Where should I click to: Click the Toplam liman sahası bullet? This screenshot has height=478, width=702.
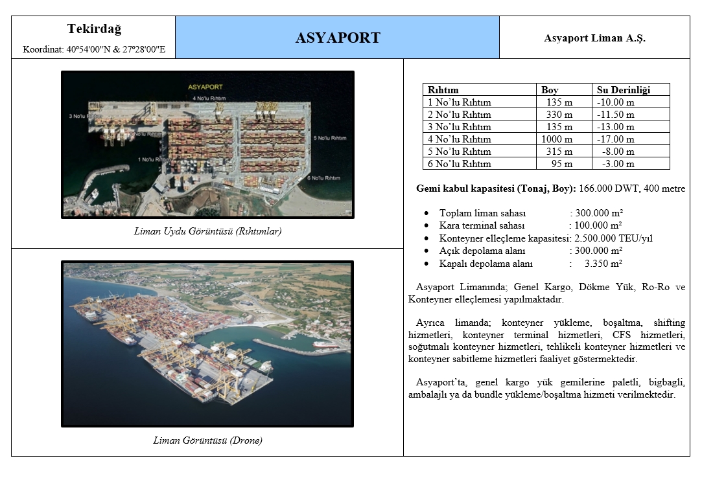coord(524,213)
